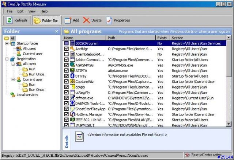234x160 pixels.
Task: Uncheck the AGRSMMSG checkbox
Action: [67, 65]
